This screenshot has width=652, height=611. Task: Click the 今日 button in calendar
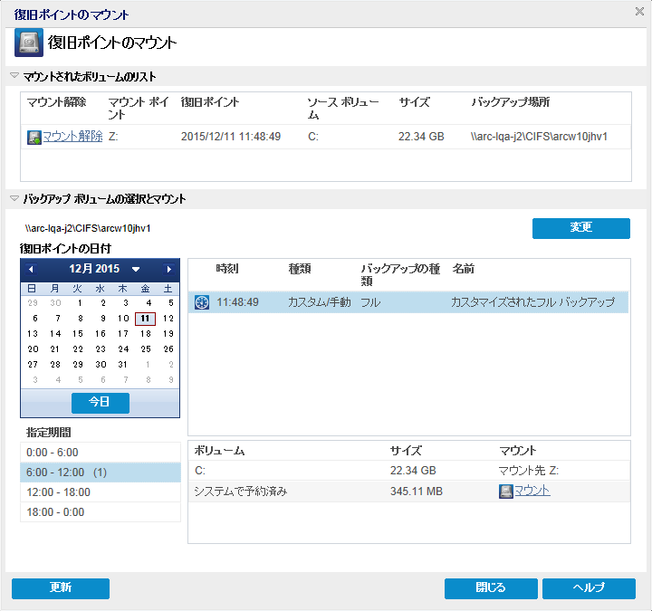point(101,403)
